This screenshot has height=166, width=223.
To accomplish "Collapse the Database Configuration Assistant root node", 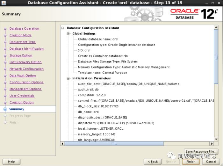I will [63, 28].
